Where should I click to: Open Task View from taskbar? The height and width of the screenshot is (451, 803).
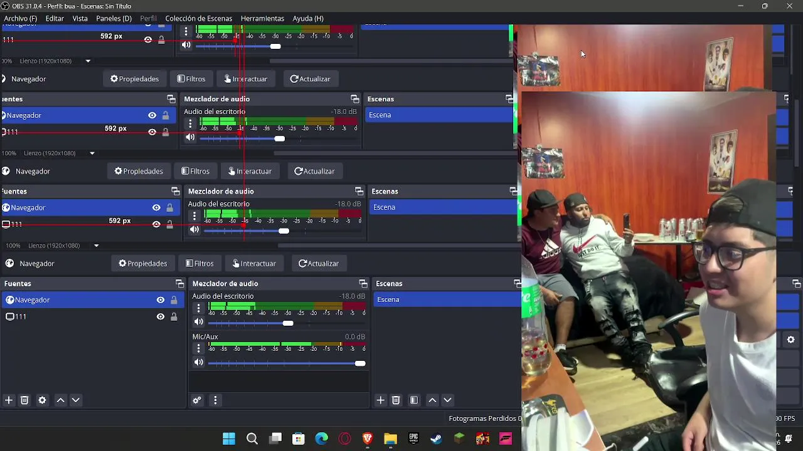tap(275, 438)
